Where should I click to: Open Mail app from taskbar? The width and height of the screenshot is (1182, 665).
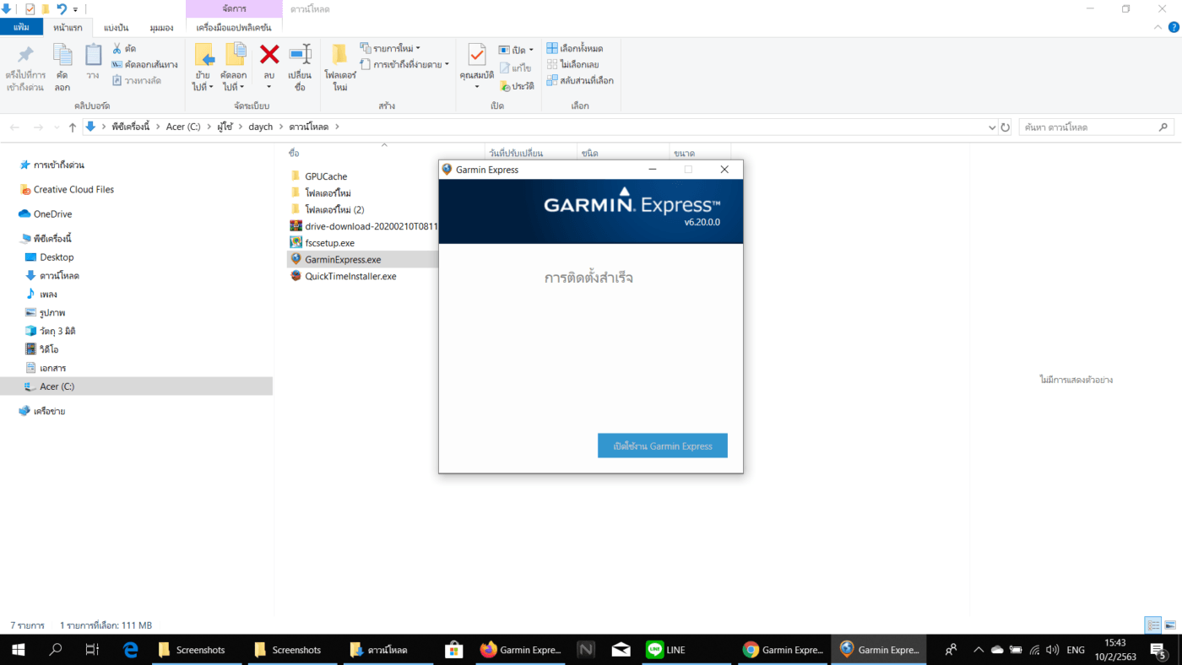click(621, 650)
